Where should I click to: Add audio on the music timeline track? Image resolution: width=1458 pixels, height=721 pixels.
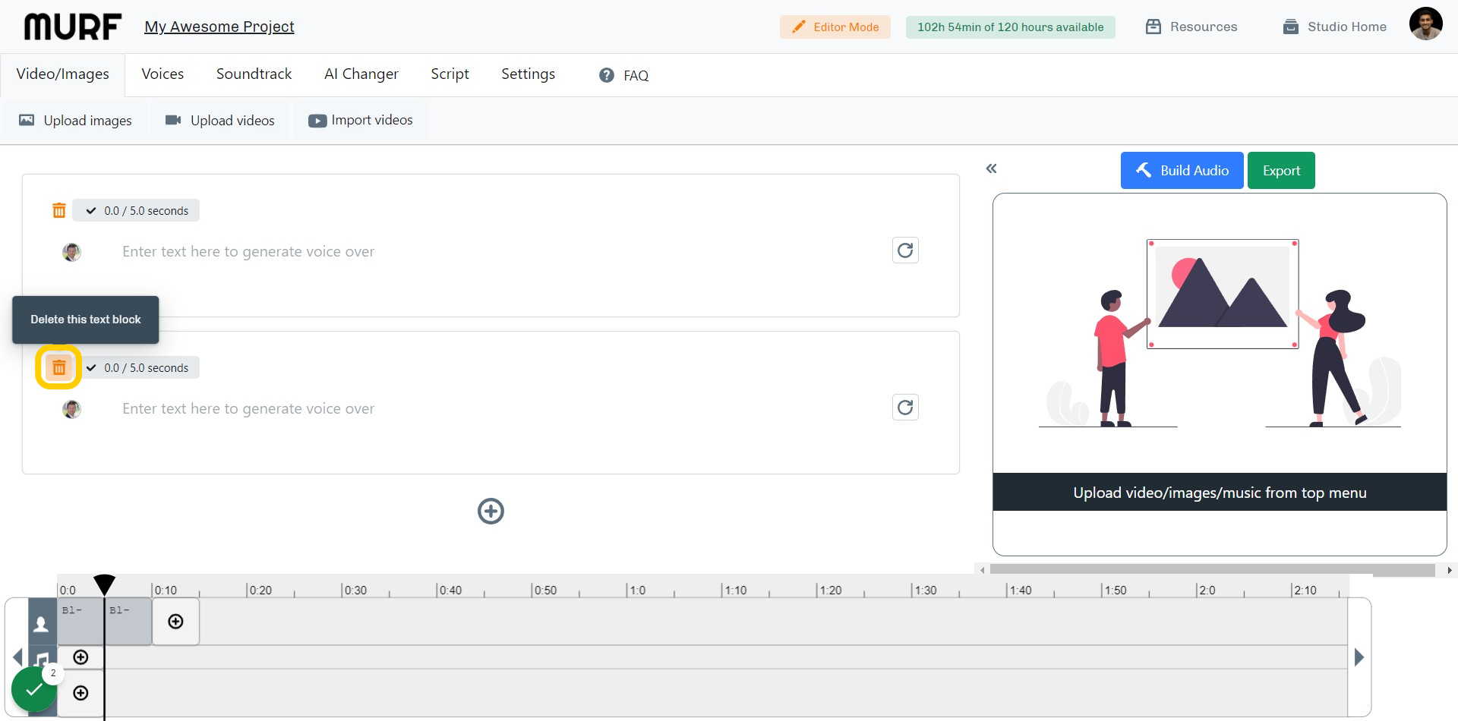pos(80,657)
